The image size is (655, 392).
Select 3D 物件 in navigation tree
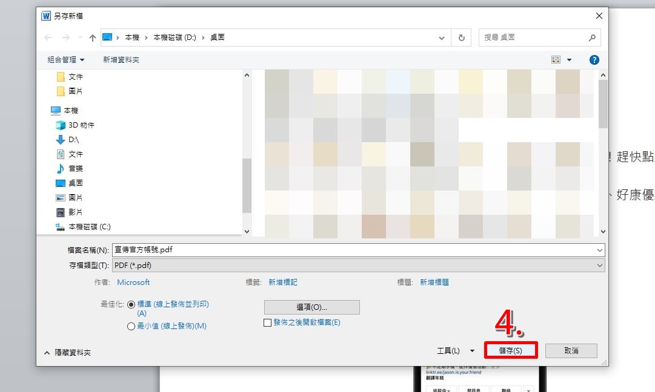click(75, 125)
